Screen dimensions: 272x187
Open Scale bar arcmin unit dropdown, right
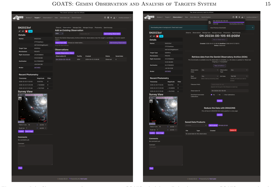[173, 130]
